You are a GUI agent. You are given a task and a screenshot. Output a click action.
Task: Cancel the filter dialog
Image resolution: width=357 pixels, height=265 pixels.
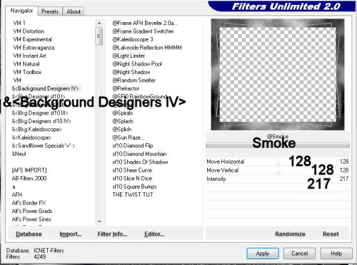299,254
